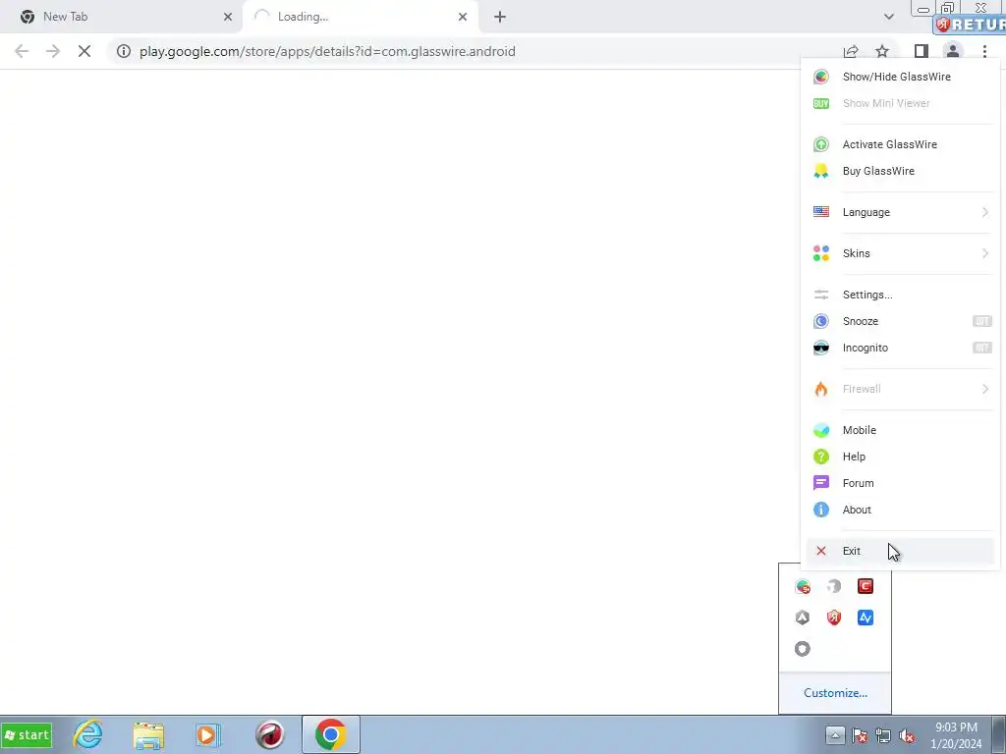
Task: Select the About menu entry
Action: pos(900,510)
